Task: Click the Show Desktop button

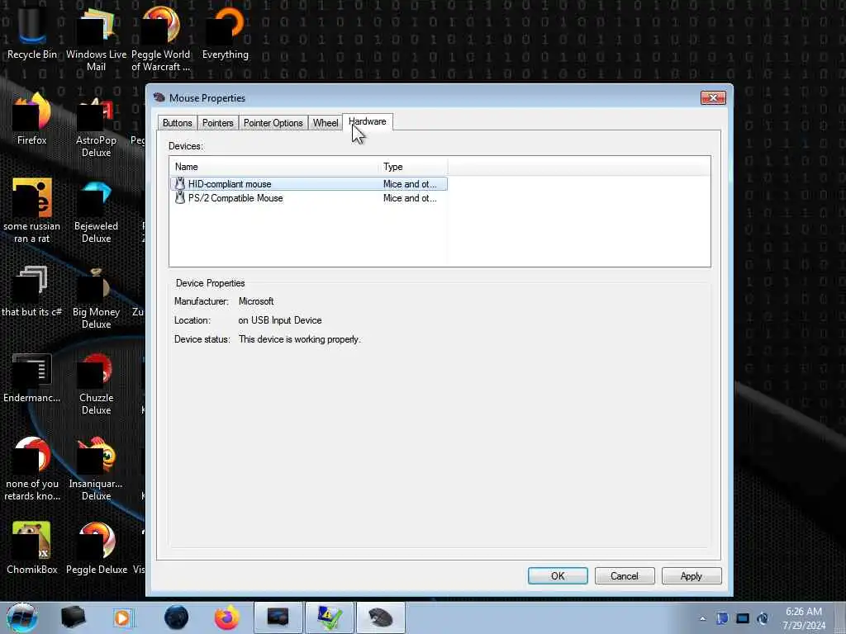Action: (840, 617)
